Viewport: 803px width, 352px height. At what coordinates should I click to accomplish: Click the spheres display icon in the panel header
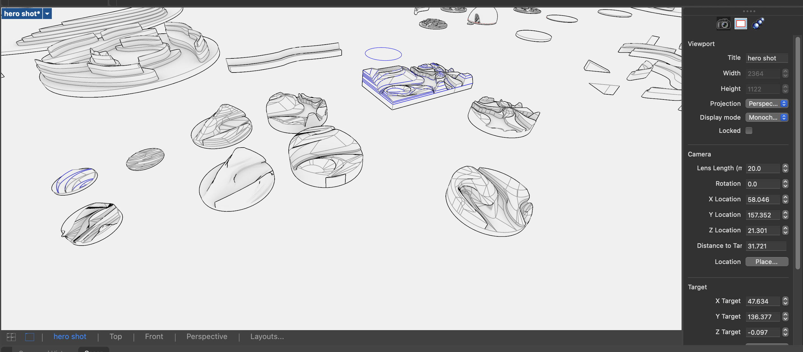click(x=758, y=23)
